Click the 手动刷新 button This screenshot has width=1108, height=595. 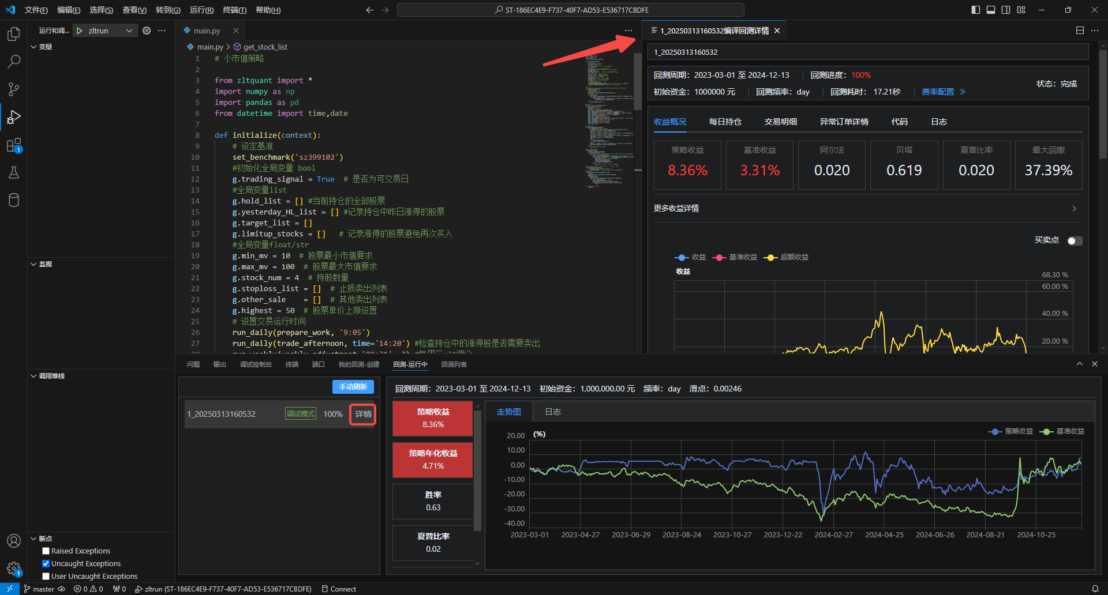coord(353,387)
